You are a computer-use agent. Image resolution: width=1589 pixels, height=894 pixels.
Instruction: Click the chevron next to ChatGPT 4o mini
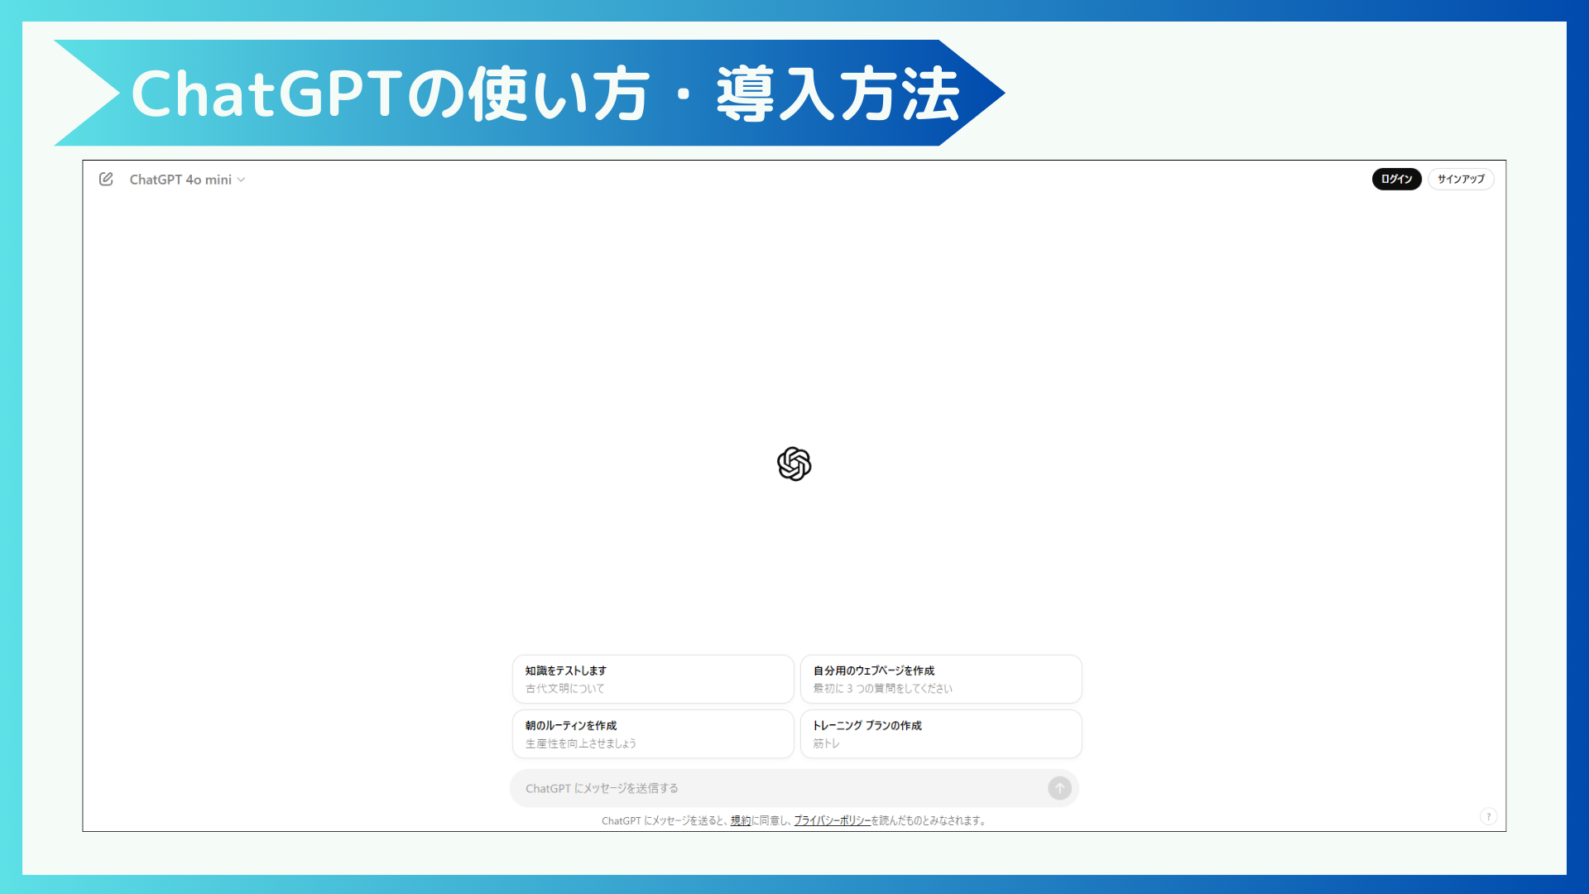(x=241, y=180)
